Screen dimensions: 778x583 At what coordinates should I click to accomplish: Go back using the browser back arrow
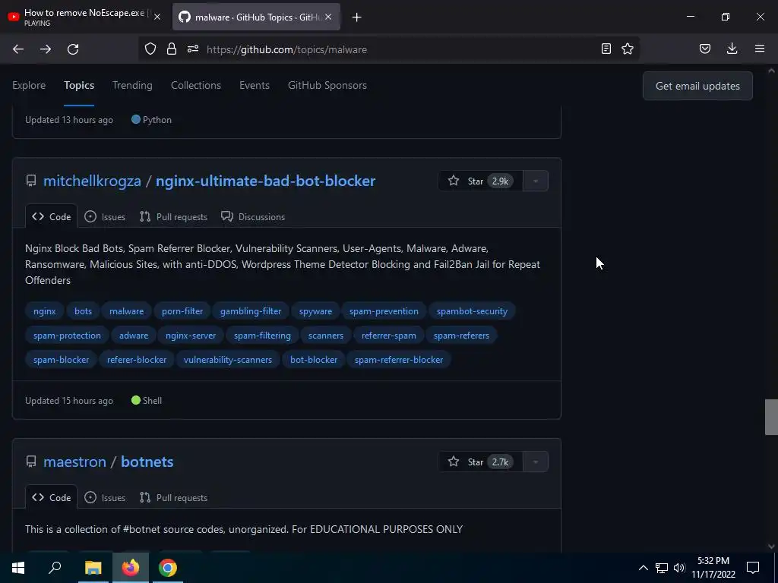coord(18,49)
